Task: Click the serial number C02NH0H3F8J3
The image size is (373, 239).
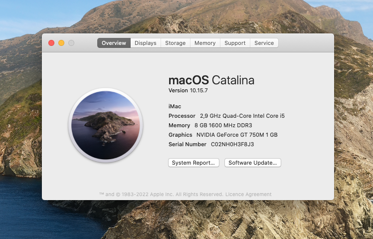Action: click(232, 144)
